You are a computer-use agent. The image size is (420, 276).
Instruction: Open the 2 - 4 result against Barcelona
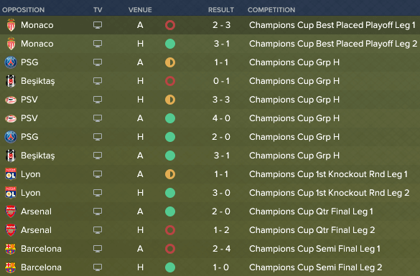click(221, 249)
